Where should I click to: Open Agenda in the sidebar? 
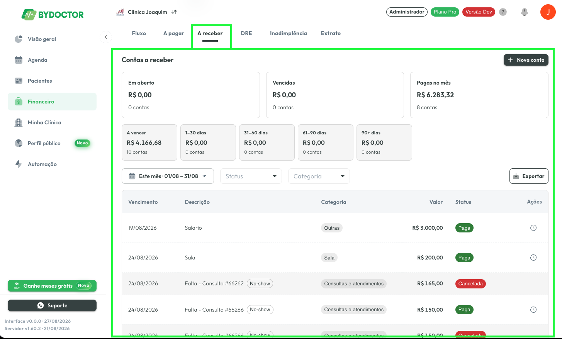click(x=52, y=60)
